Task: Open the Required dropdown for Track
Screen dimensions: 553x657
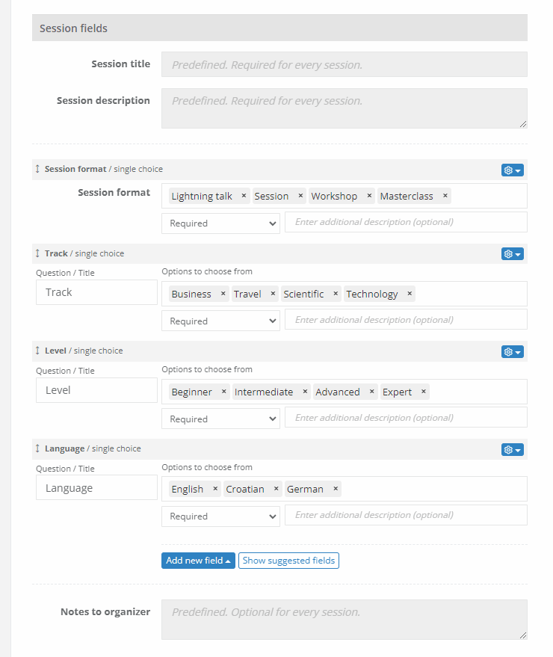Action: click(x=220, y=321)
